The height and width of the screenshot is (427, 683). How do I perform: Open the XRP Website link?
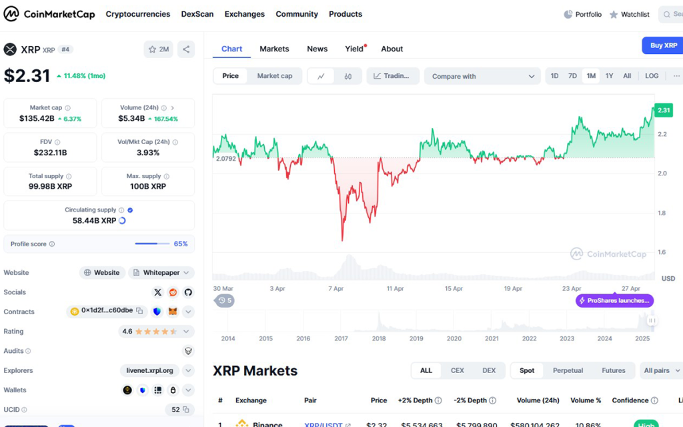click(102, 273)
